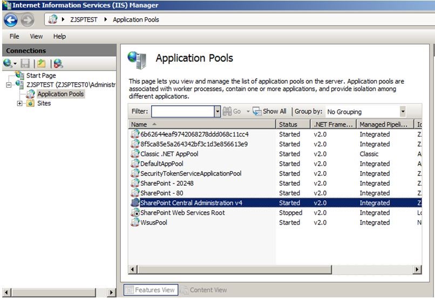The width and height of the screenshot is (435, 299).
Task: Switch to Features View tab
Action: coord(151,290)
